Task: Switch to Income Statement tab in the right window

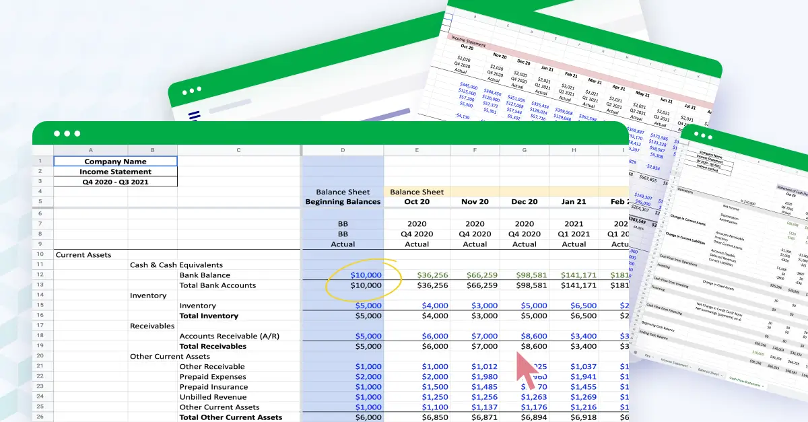Action: click(x=674, y=363)
